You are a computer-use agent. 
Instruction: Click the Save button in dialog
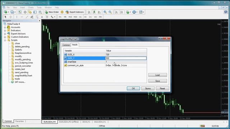[157, 81]
